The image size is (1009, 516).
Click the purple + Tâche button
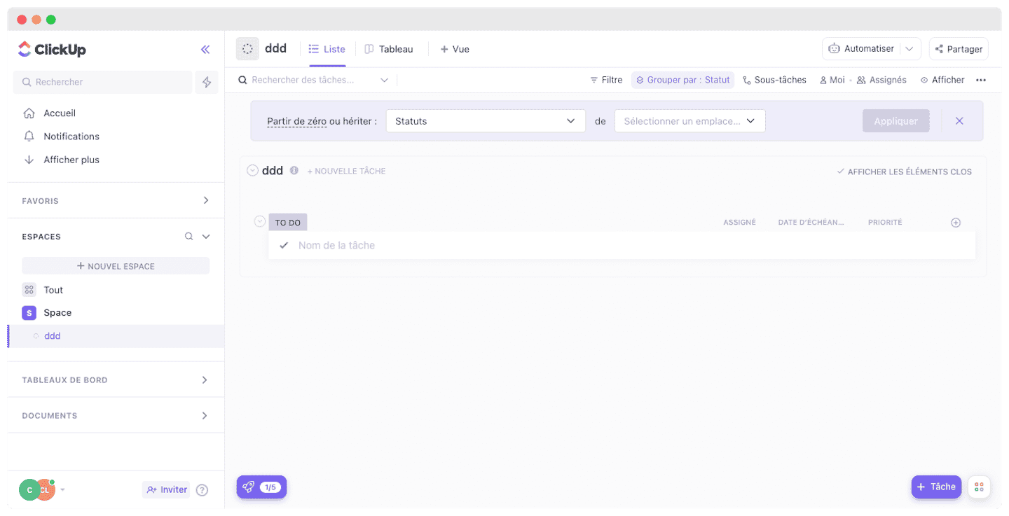[x=936, y=487]
